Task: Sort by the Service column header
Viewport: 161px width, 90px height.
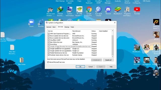Action: [x=59, y=31]
